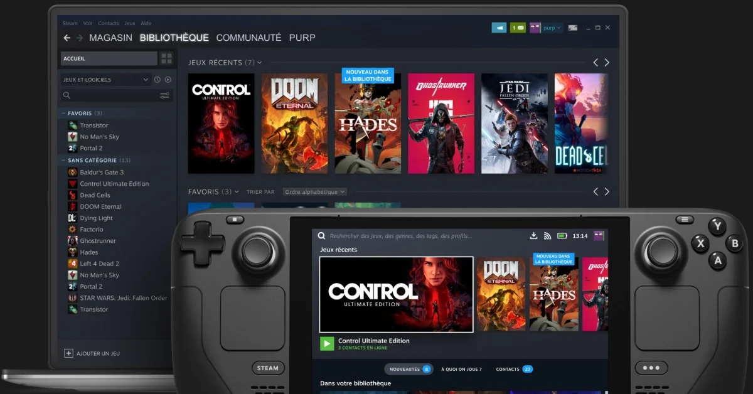Viewport: 753px width, 394px height.
Task: Open advanced library filters sliders icon
Action: tap(165, 95)
